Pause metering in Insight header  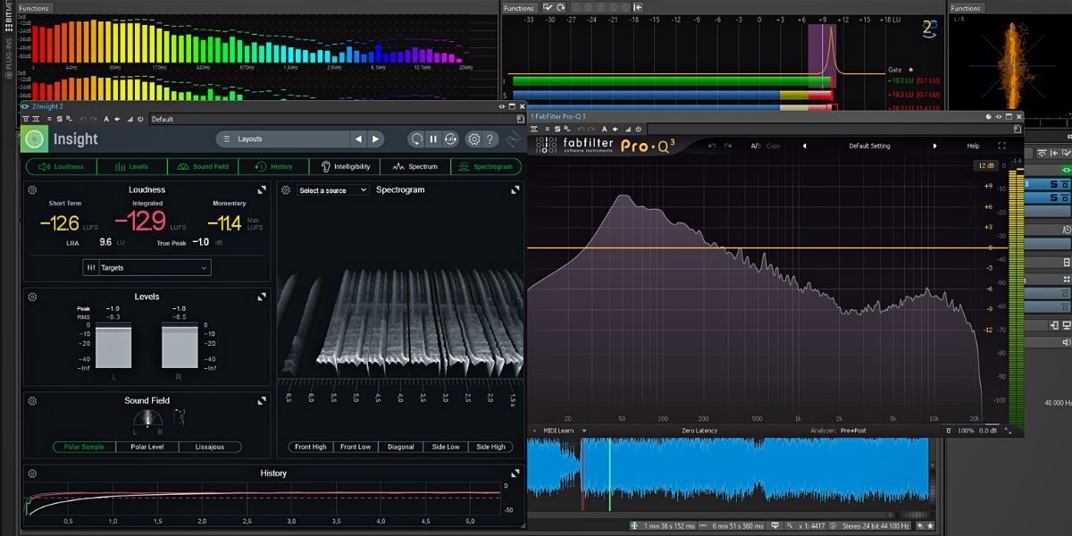click(433, 139)
